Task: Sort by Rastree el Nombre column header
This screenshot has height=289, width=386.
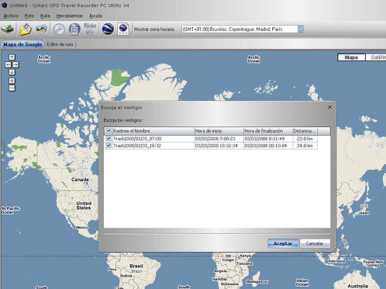Action: (153, 131)
